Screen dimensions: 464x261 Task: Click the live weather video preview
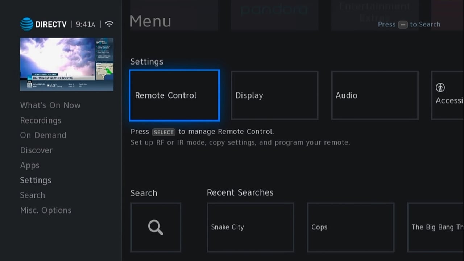point(67,64)
